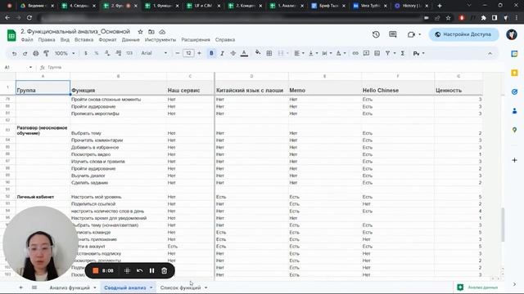524x294 pixels.
Task: Open the fill color picker
Action: tap(258, 53)
